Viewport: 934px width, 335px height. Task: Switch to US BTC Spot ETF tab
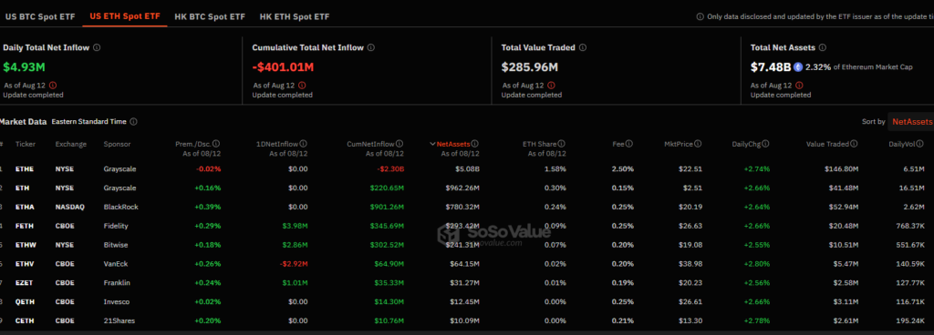(x=40, y=16)
